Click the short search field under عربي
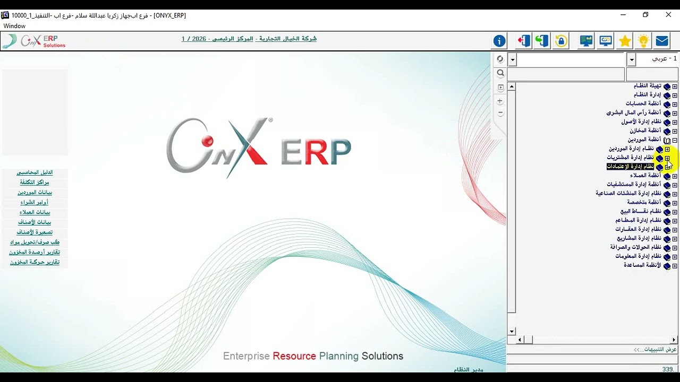Image resolution: width=680 pixels, height=382 pixels. point(652,74)
